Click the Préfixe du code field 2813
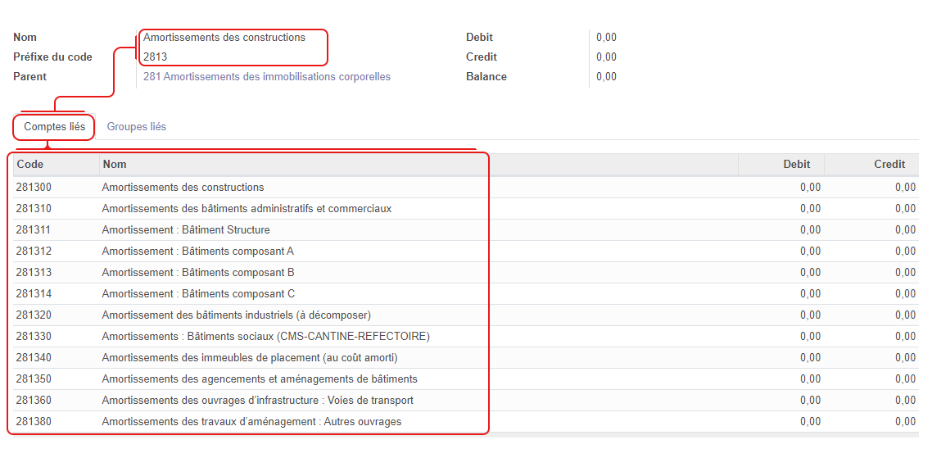Image resolution: width=932 pixels, height=476 pixels. tap(155, 57)
